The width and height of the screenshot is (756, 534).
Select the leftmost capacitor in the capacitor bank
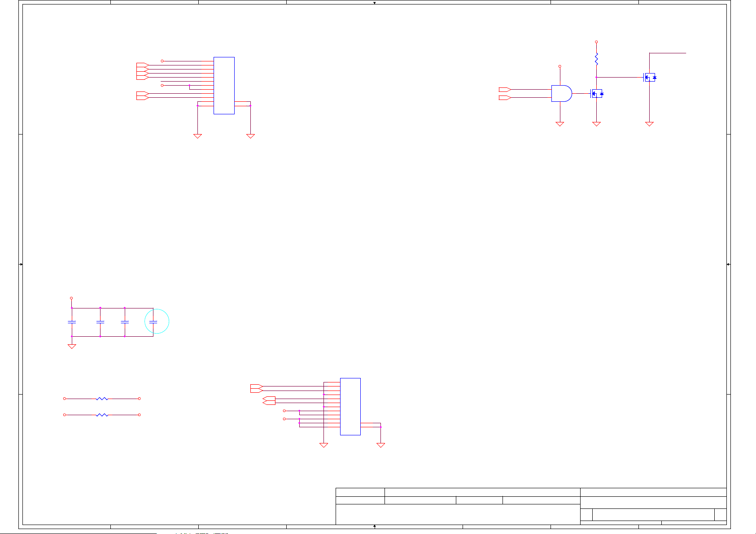point(71,322)
